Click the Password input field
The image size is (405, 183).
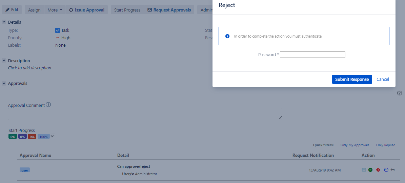312,54
